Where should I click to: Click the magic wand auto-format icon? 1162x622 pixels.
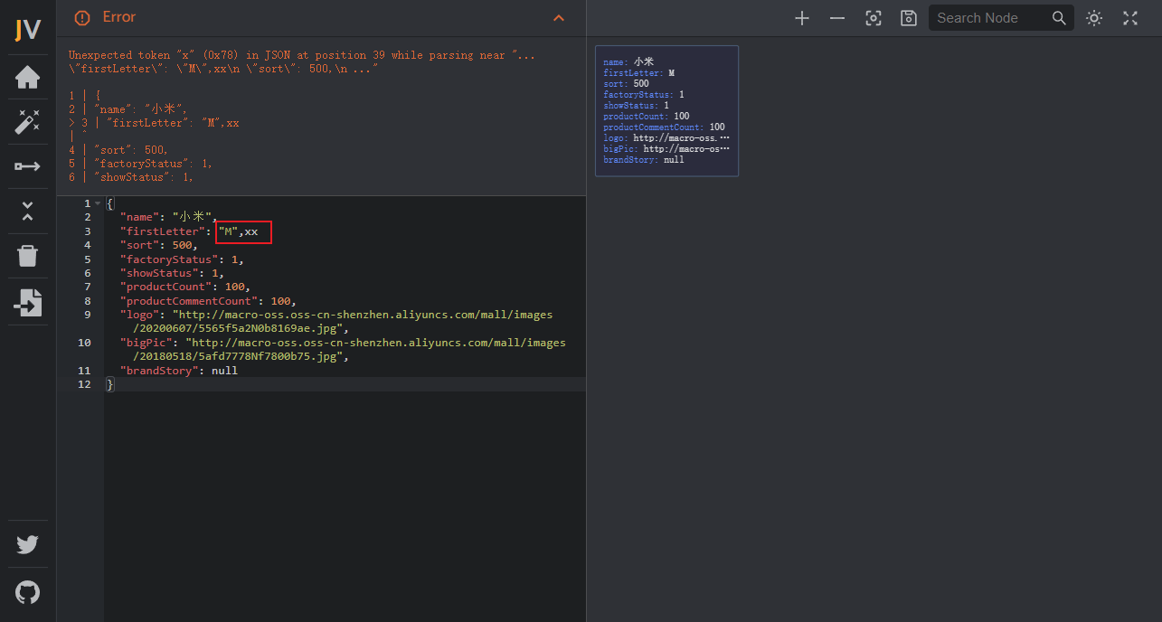click(28, 121)
